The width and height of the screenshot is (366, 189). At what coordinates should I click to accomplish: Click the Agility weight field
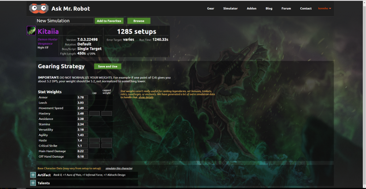tap(83, 135)
